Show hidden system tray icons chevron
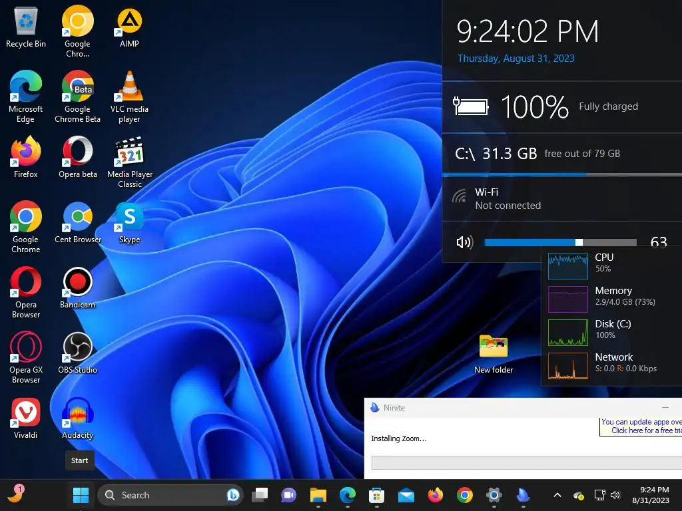 (557, 495)
